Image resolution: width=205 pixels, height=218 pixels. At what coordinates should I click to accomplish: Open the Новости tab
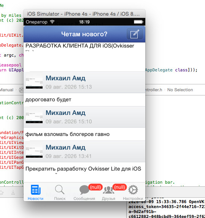(x=36, y=192)
